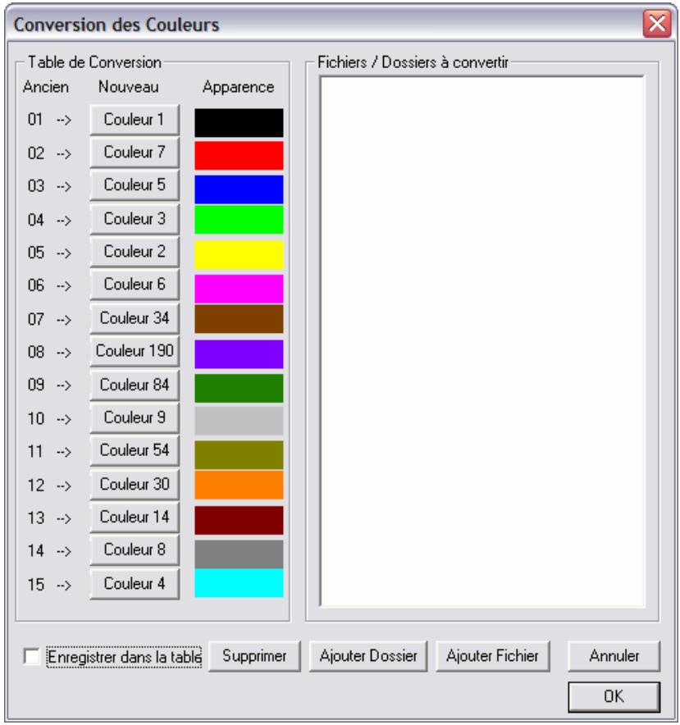Screen dimensions: 680x725
Task: Click Ajouter Dossier button
Action: point(368,656)
